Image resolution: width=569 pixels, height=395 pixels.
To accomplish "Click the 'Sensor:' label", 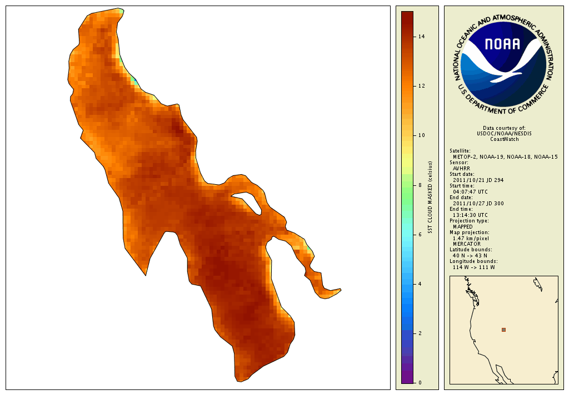I will click(458, 163).
